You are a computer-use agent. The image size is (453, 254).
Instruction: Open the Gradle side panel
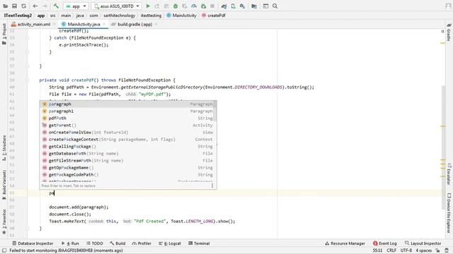tap(449, 32)
